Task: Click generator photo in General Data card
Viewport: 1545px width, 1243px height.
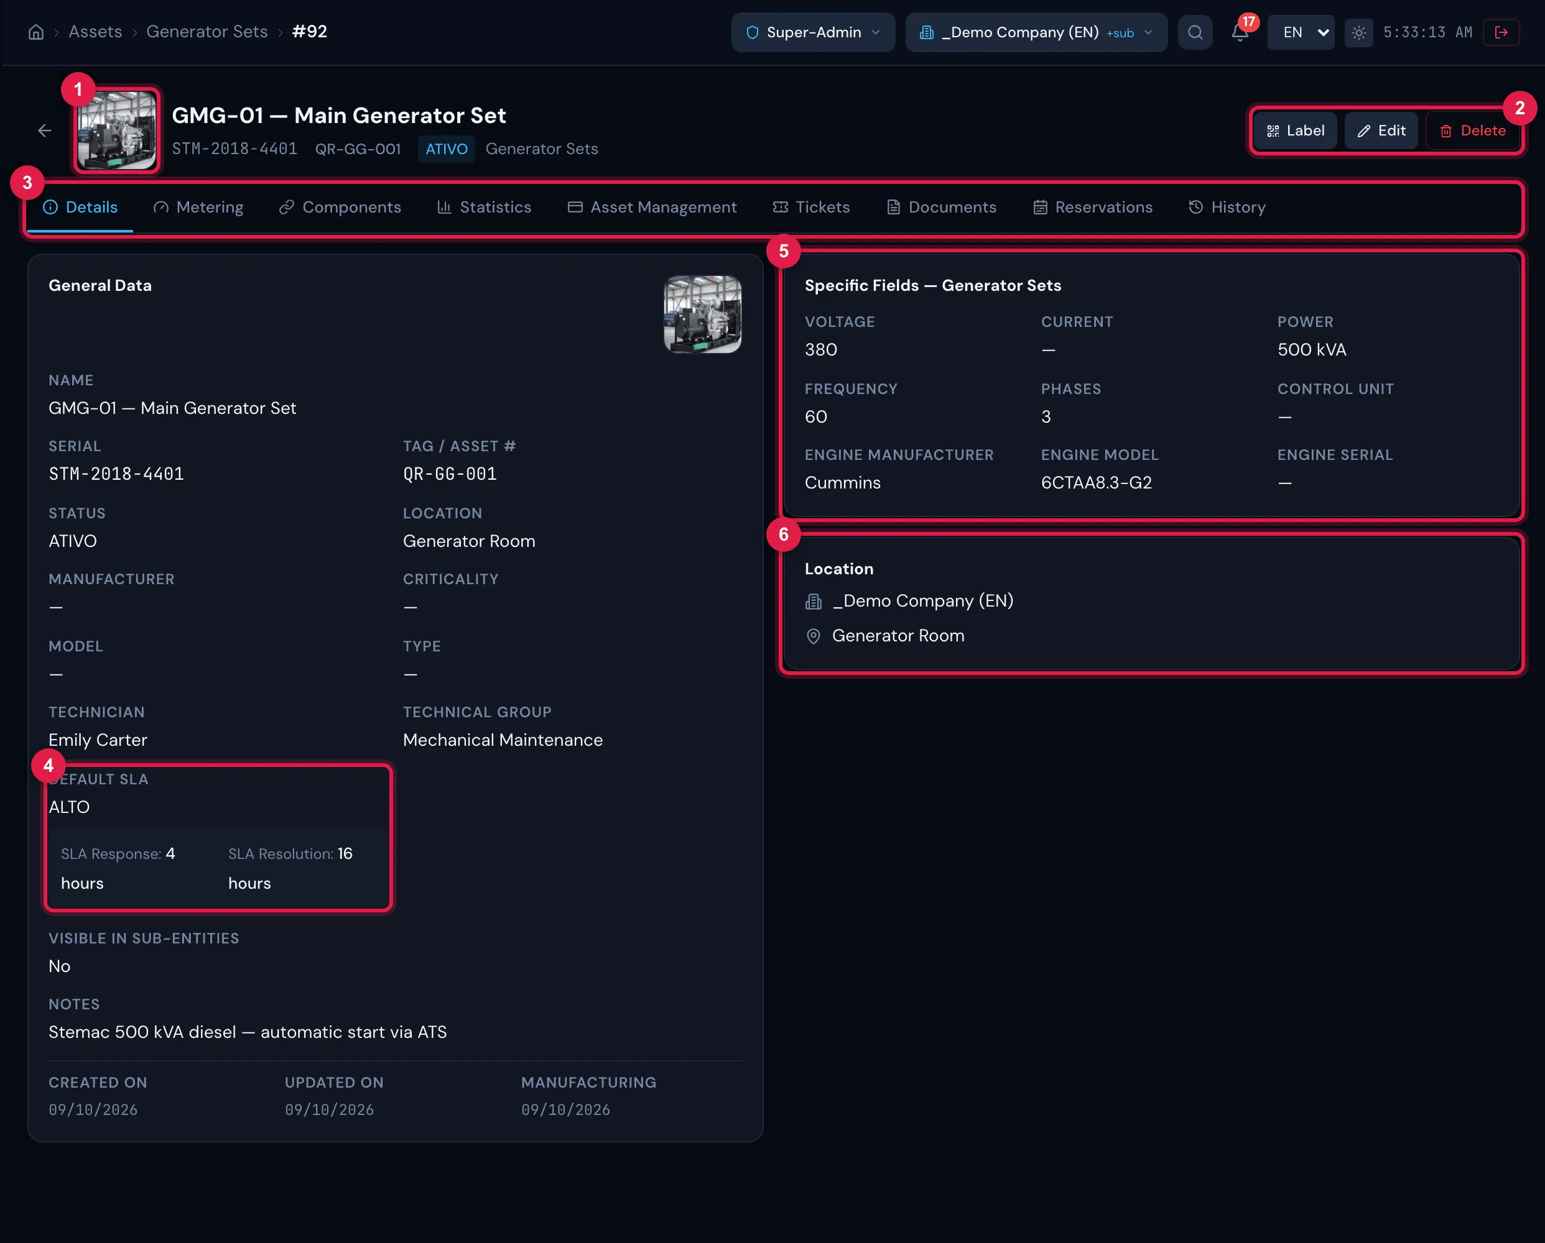Action: [702, 314]
